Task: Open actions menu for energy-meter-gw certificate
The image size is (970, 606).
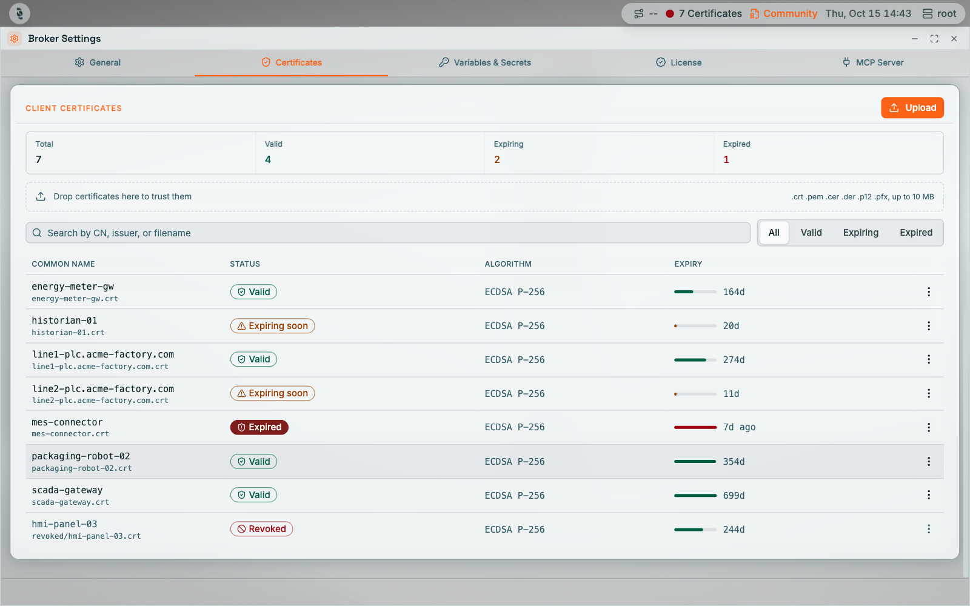Action: point(928,292)
